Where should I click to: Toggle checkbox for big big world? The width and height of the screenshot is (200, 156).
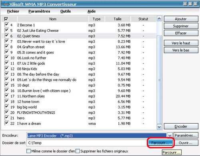point(6,107)
